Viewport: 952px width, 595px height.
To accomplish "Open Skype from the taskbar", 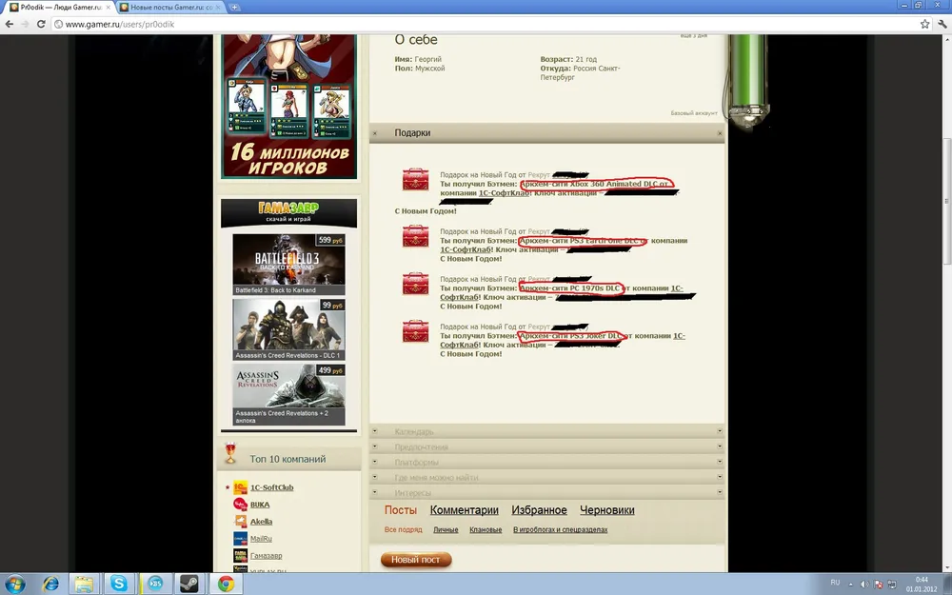I will pos(119,585).
